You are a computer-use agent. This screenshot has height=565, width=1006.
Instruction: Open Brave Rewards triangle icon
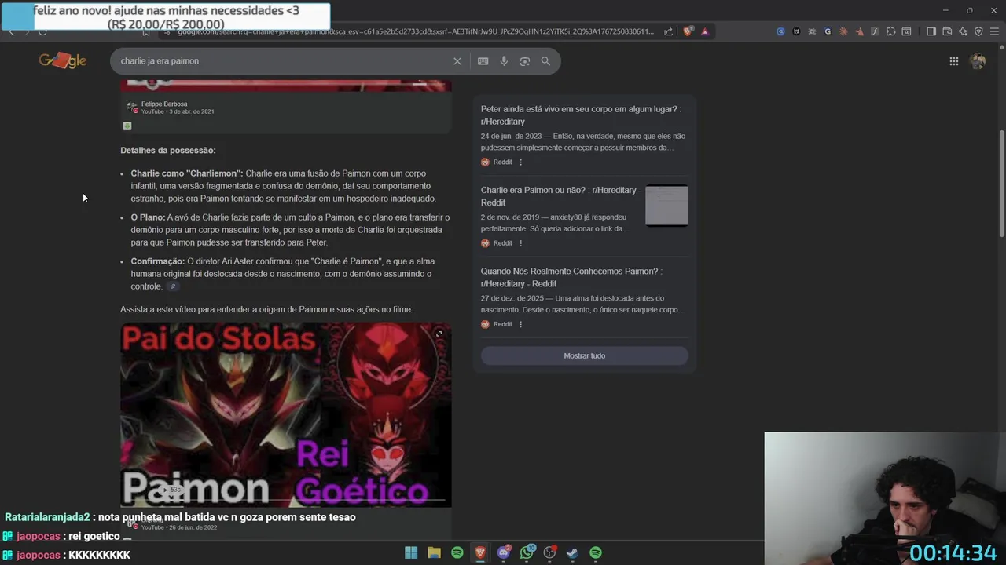coord(705,31)
